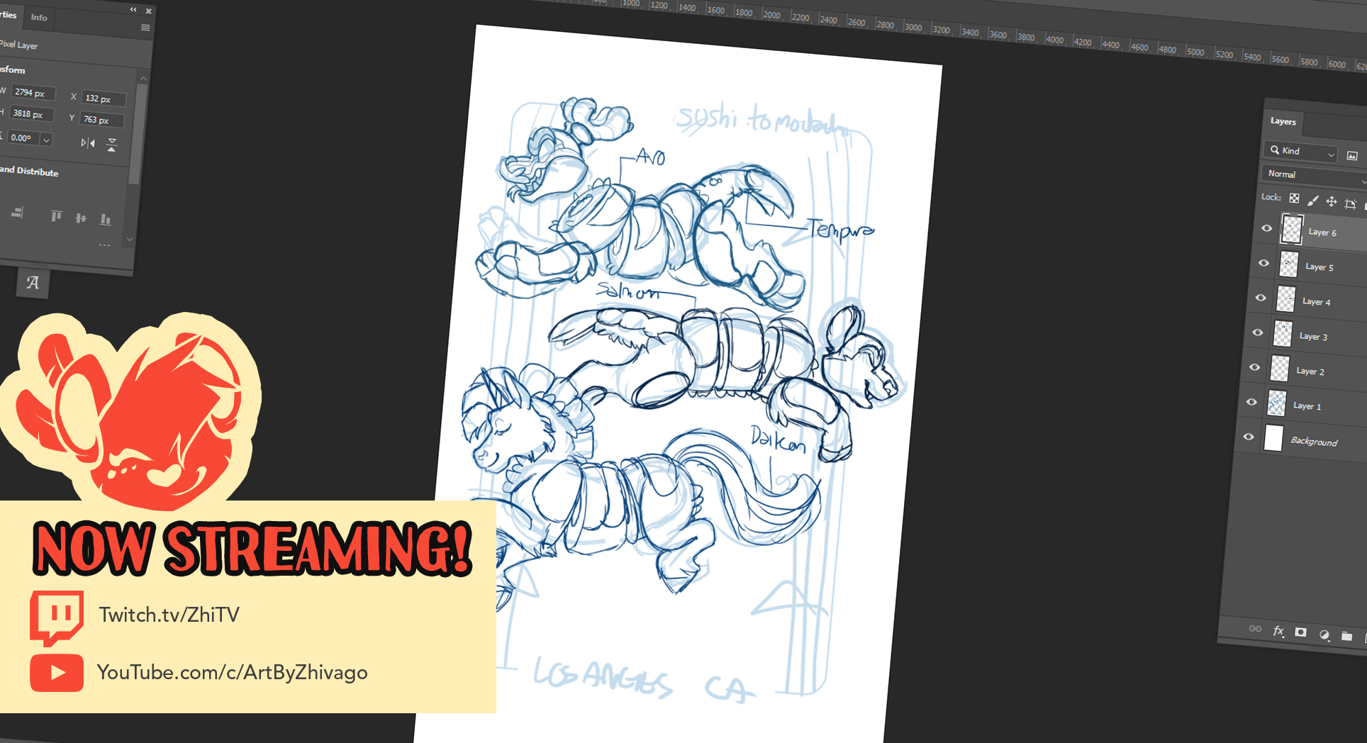Hide Layer 2

(1254, 367)
